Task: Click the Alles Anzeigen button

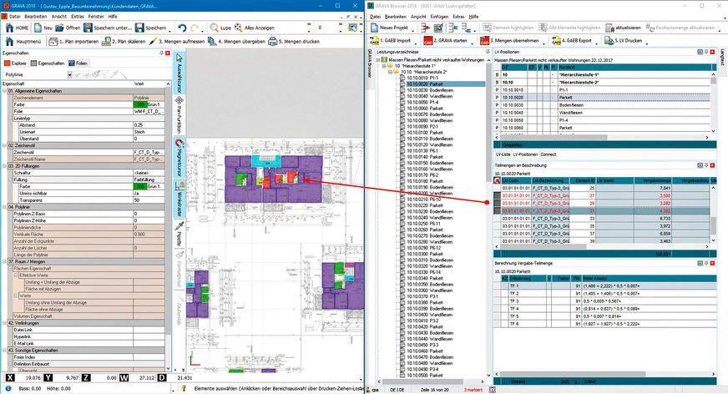Action: pyautogui.click(x=256, y=28)
